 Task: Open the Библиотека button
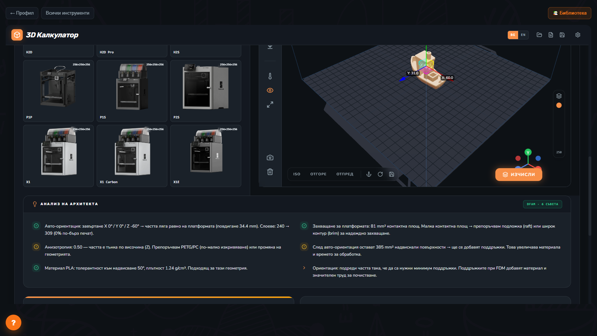570,13
